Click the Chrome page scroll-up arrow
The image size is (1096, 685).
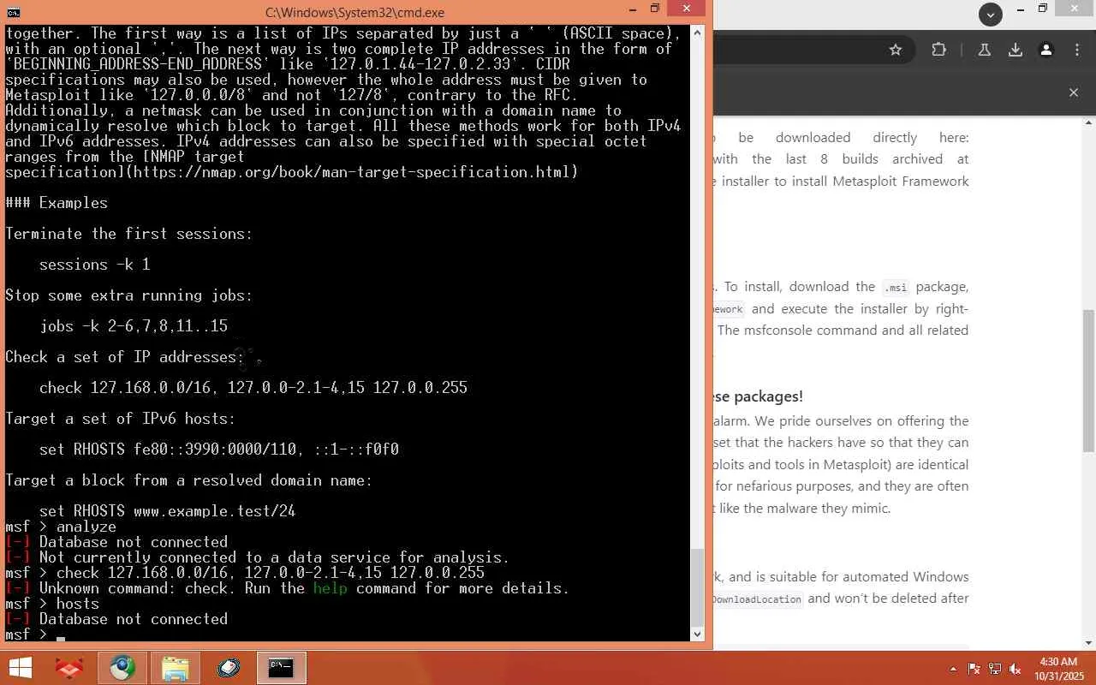pos(1089,123)
